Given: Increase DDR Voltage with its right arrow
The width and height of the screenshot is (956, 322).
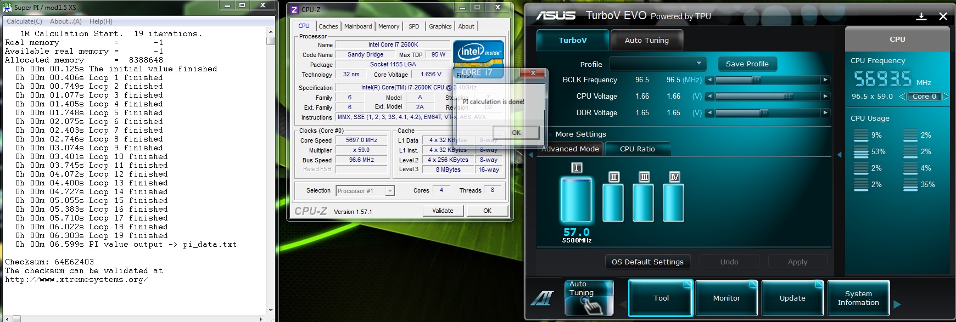Looking at the screenshot, I should click(825, 113).
